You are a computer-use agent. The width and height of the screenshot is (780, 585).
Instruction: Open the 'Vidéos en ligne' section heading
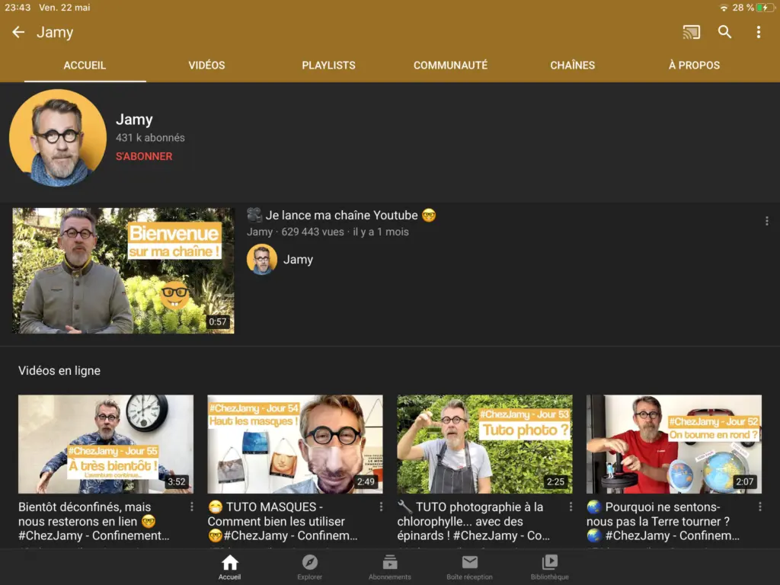tap(59, 371)
